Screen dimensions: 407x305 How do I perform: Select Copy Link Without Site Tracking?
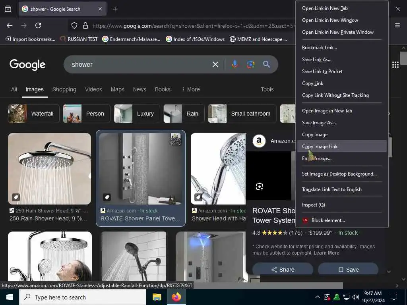(342, 95)
